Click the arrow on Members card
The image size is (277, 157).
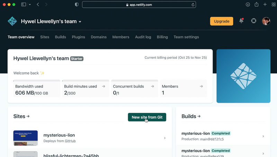[x=201, y=86]
